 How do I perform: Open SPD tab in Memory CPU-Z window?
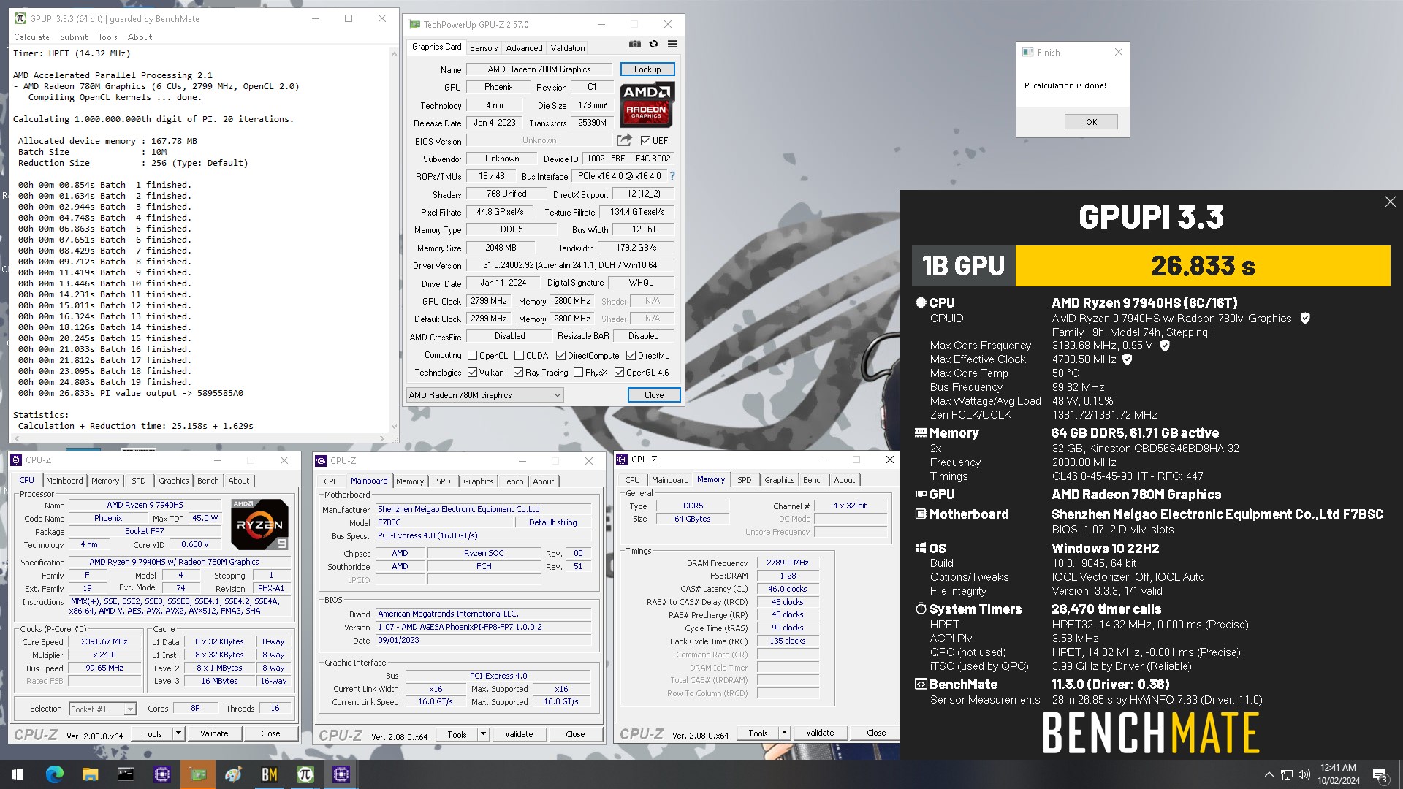click(x=744, y=480)
